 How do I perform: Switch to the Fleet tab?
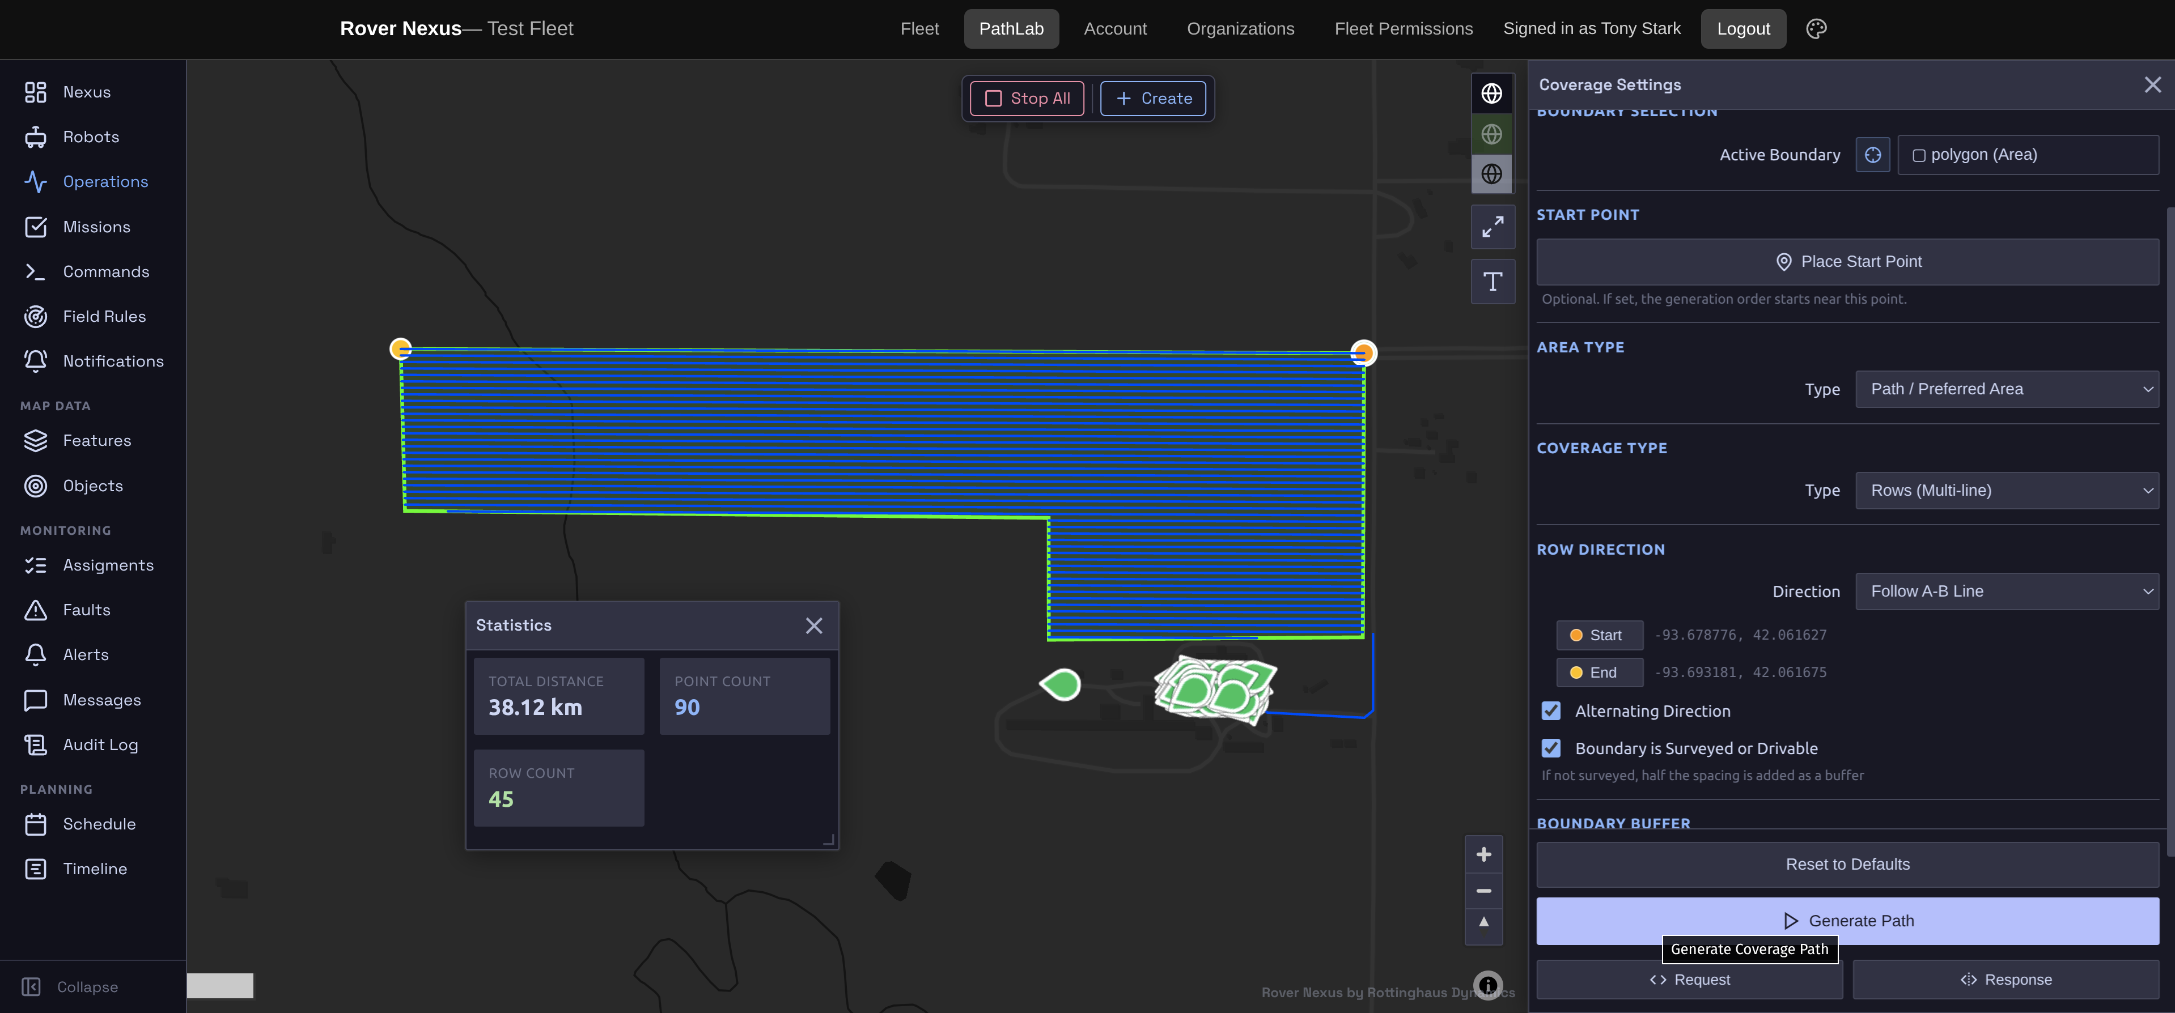(x=919, y=29)
